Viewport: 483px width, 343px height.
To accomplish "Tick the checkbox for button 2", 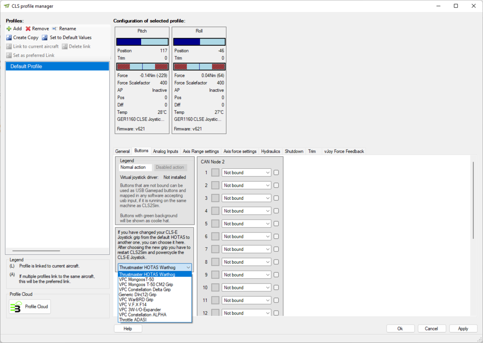I will coord(276,186).
